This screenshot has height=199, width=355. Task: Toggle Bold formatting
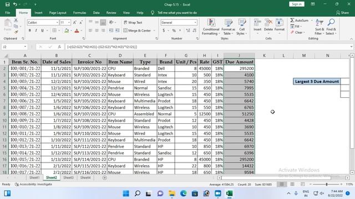pos(29,30)
